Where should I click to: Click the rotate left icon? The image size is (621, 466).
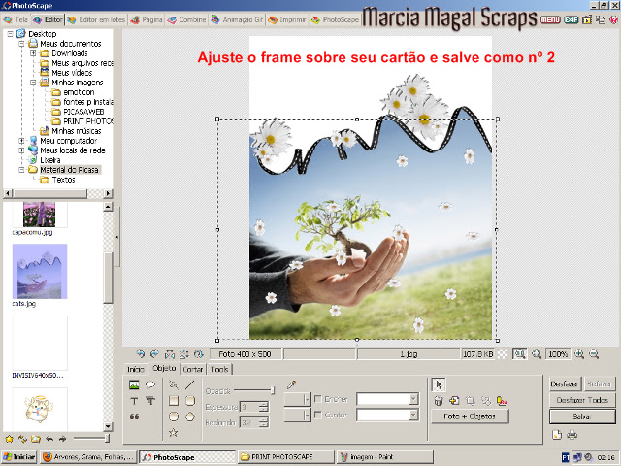140,353
